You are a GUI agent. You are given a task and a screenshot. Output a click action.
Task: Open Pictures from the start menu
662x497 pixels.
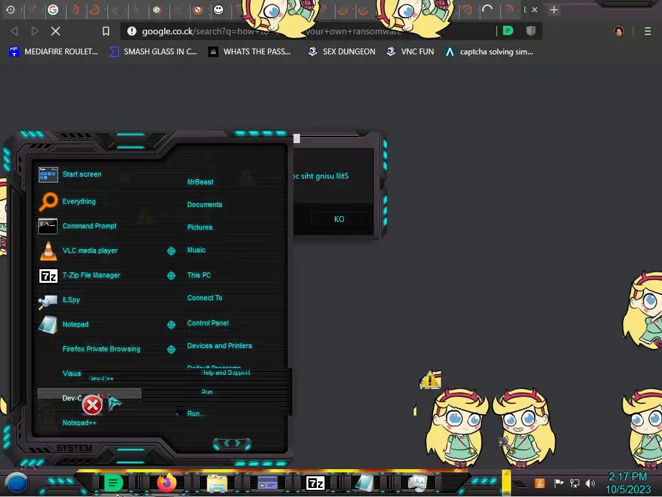[200, 227]
